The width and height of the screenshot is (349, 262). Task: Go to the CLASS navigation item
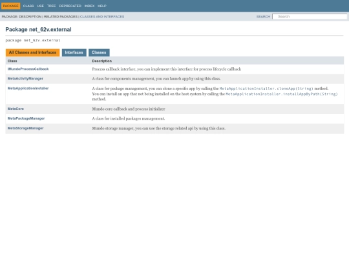[28, 6]
